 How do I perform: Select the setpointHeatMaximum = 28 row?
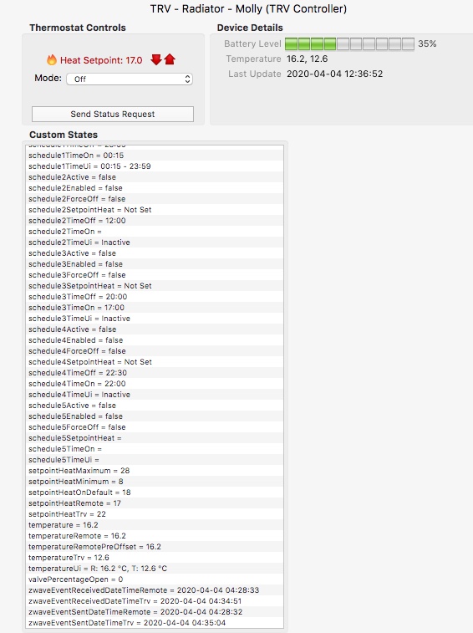click(155, 471)
